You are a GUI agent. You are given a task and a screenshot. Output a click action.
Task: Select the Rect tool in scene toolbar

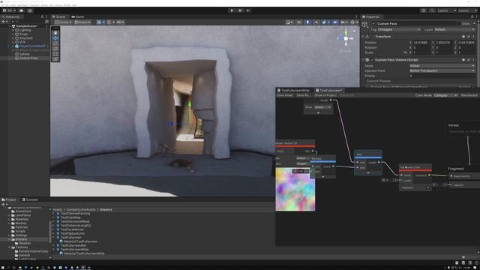pos(55,53)
